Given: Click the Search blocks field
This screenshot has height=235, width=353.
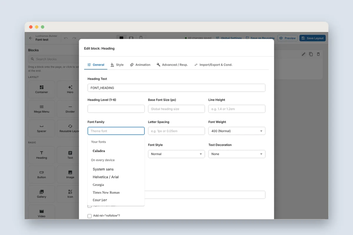Looking at the screenshot, I should [x=54, y=59].
